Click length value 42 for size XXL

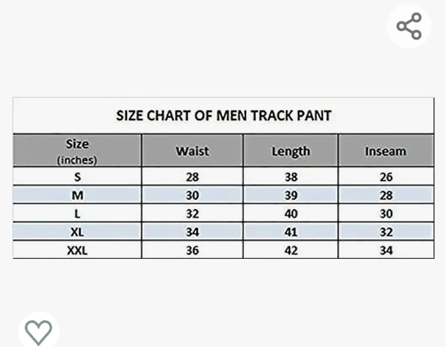click(291, 251)
